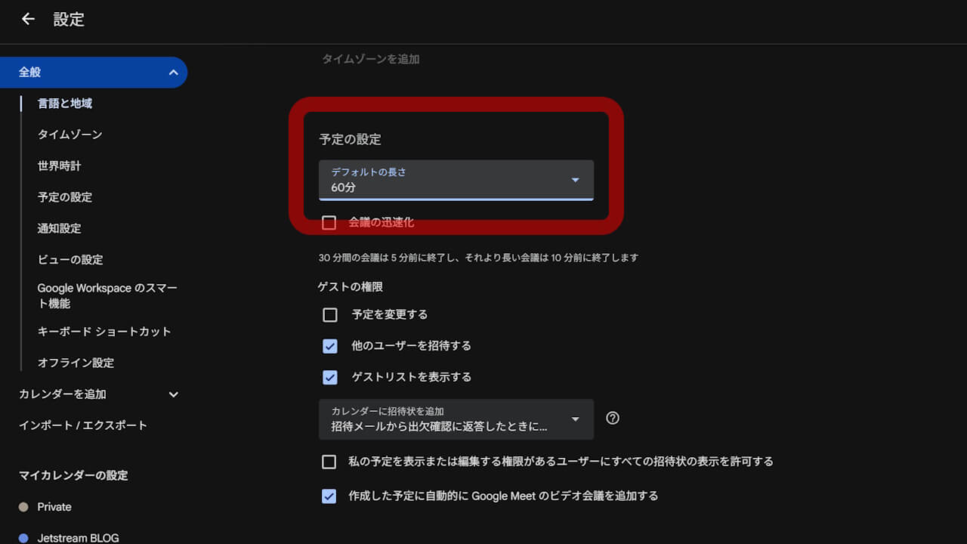The image size is (967, 544).
Task: Enable 会議の迅速化 checkbox
Action: tap(329, 223)
